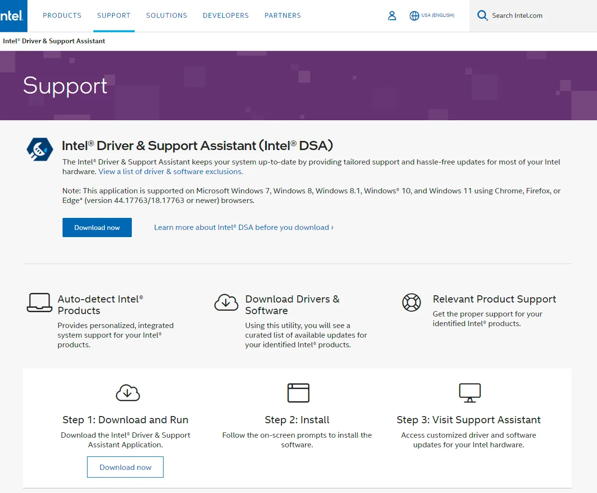The height and width of the screenshot is (493, 597).
Task: Click the magnifying glass search icon
Action: [x=482, y=15]
